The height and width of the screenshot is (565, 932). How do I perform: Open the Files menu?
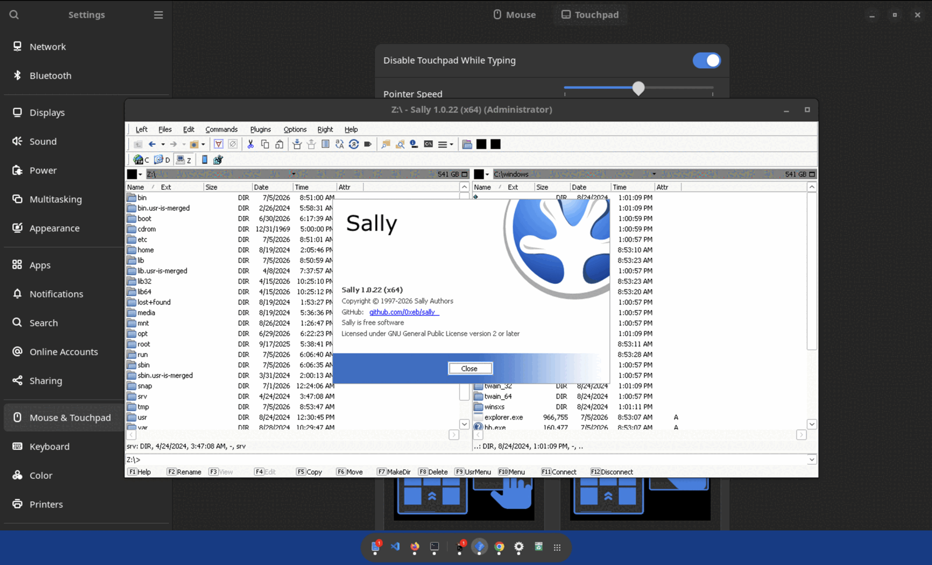pyautogui.click(x=165, y=129)
